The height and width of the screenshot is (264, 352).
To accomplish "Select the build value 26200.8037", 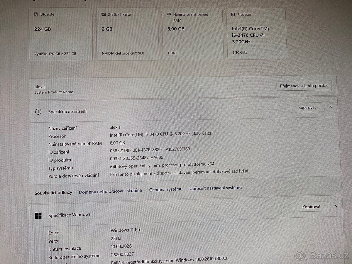I will (122, 254).
